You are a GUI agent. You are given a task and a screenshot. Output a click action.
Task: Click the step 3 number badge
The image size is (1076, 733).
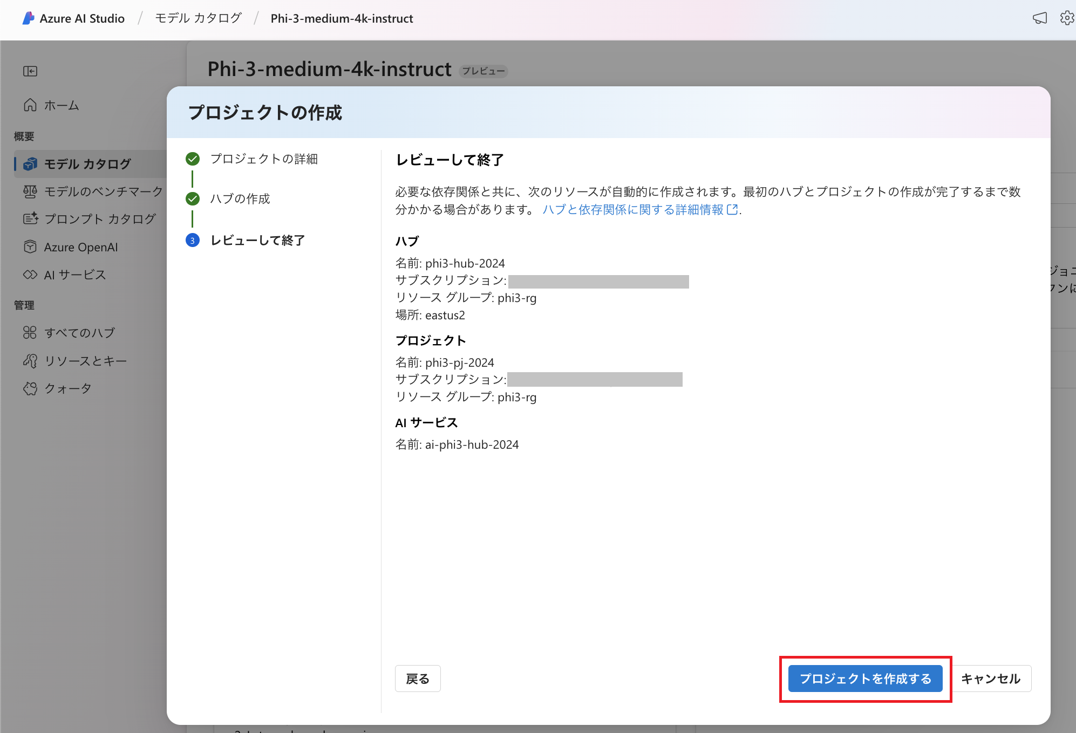[x=193, y=241]
